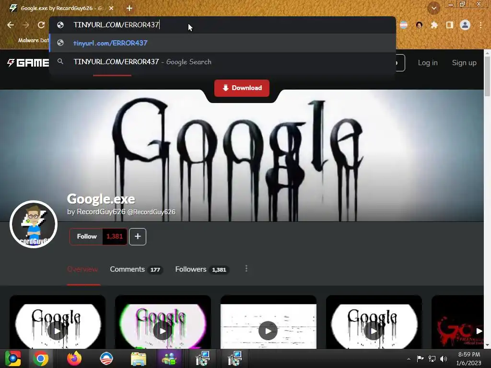Open the Chrome three-dot menu
This screenshot has width=491, height=368.
coord(480,25)
